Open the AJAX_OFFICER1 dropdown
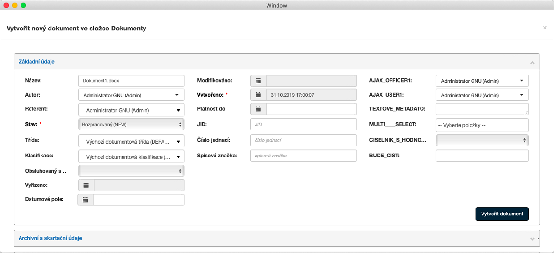 click(482, 81)
